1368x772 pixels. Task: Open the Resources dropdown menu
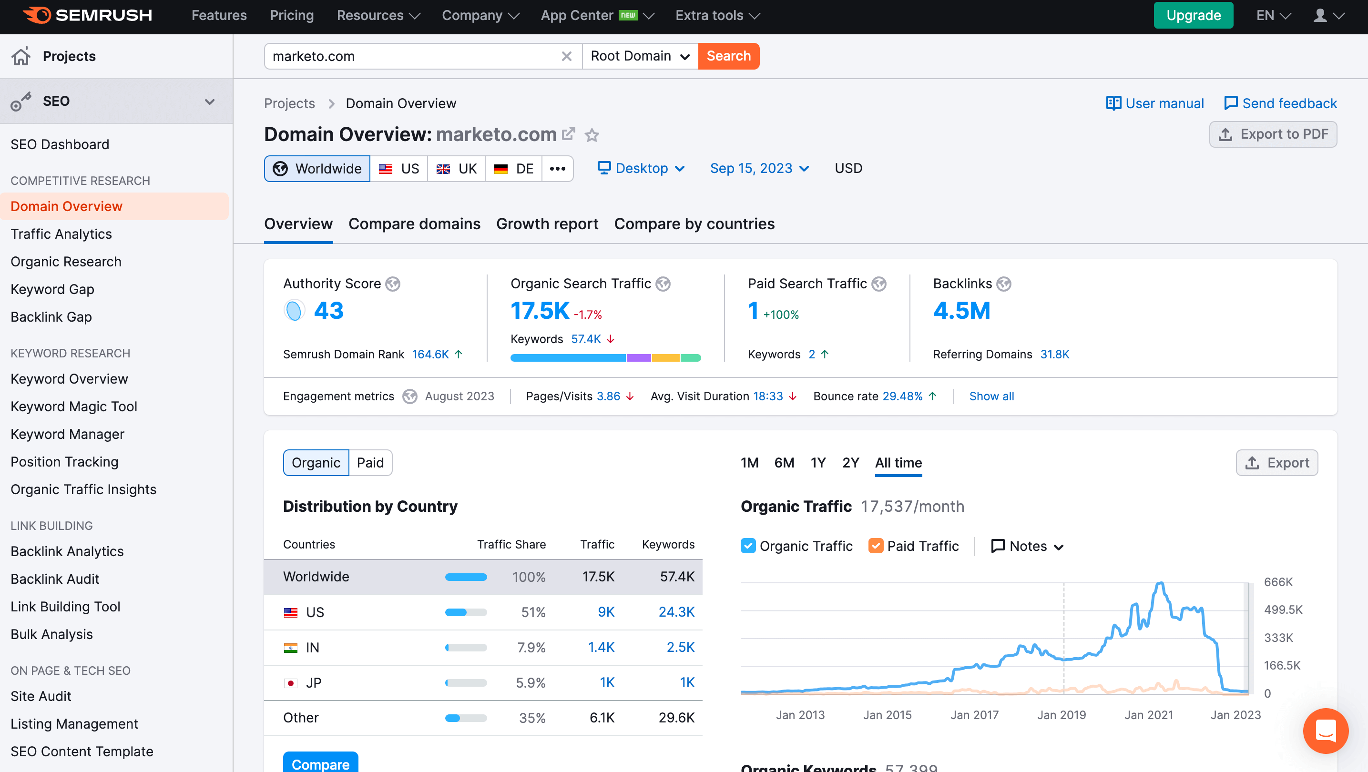[x=378, y=15]
